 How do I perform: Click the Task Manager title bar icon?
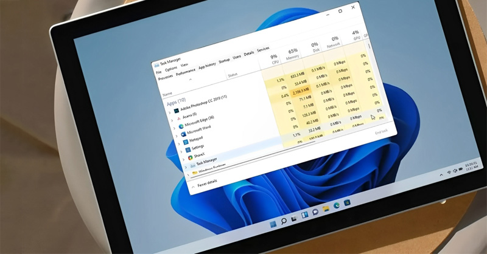[x=156, y=65]
